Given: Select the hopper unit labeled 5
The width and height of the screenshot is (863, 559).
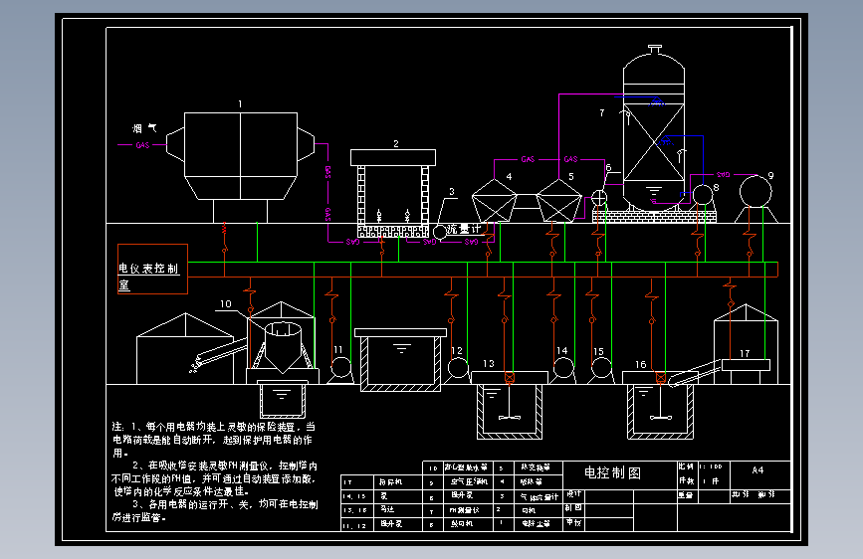Looking at the screenshot, I should 559,201.
